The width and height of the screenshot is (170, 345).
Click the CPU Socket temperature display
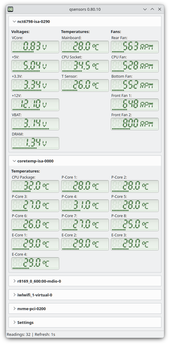coord(85,66)
